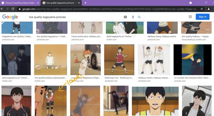This screenshot has width=214, height=116.
Task: Open the Google apps grid
Action: click(190, 17)
